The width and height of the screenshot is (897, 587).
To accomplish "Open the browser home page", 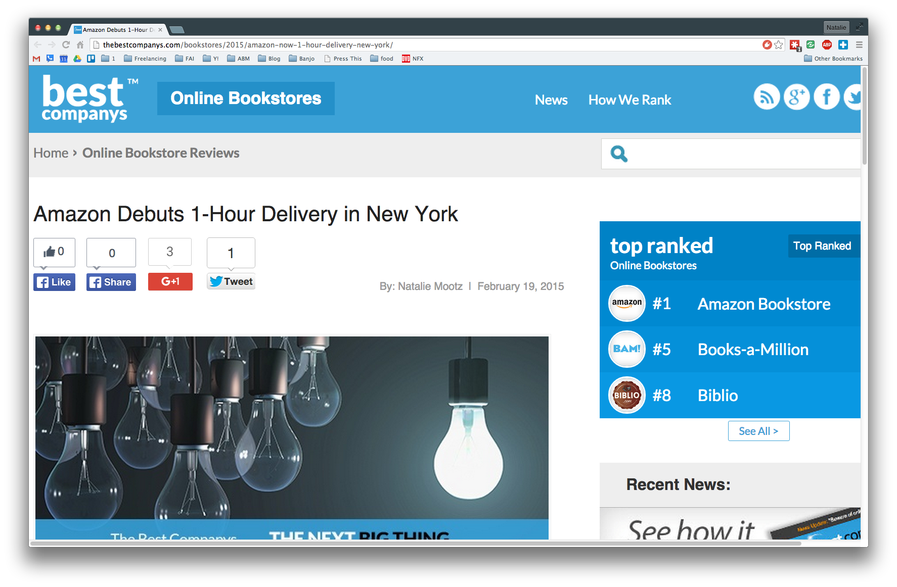I will point(80,45).
